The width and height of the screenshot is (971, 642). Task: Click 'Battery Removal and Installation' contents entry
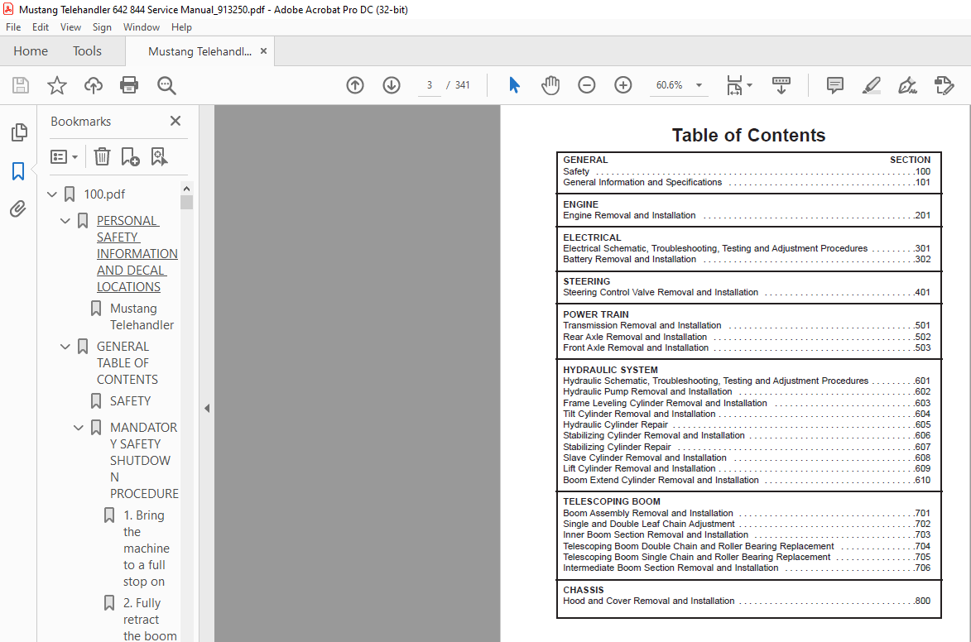tap(629, 260)
